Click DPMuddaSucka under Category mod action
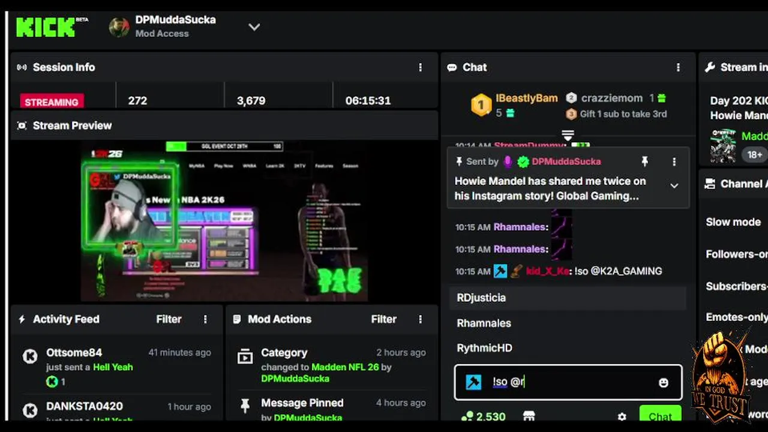 click(295, 379)
